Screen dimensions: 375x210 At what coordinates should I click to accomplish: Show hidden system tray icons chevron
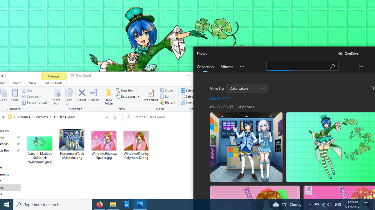coord(310,205)
